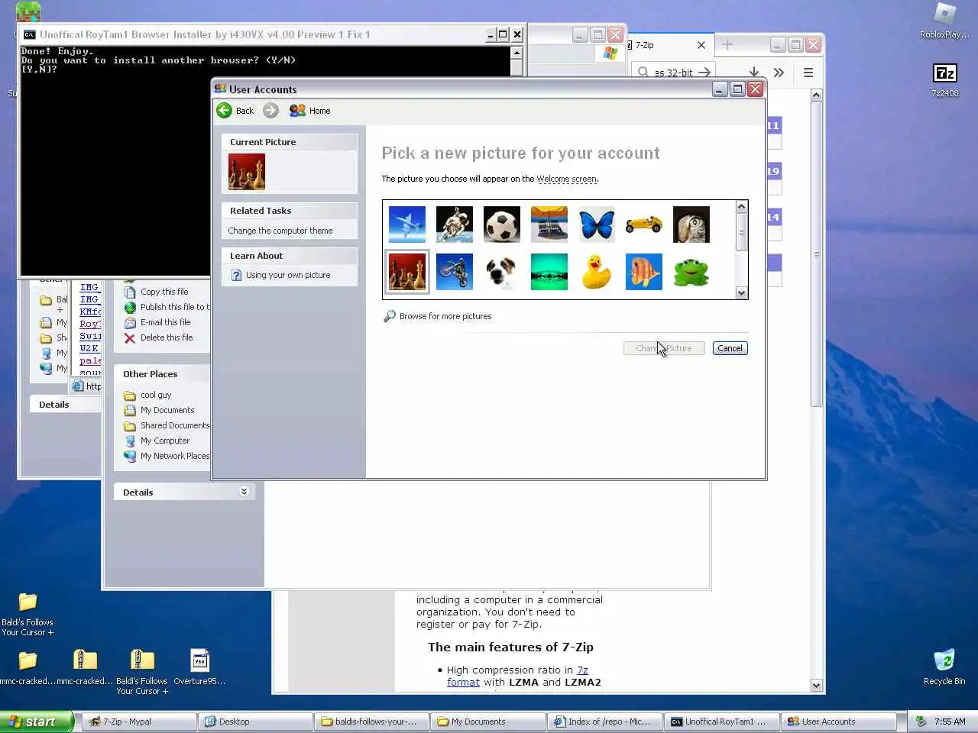Select the cat face picture

[691, 224]
